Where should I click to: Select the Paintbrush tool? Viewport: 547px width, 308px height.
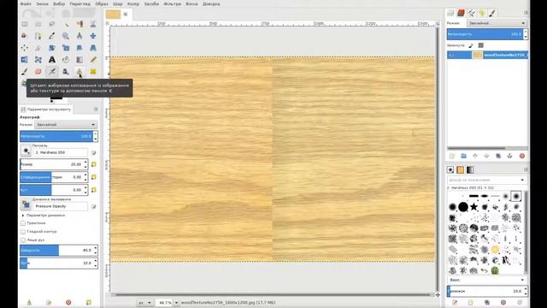[x=25, y=72]
